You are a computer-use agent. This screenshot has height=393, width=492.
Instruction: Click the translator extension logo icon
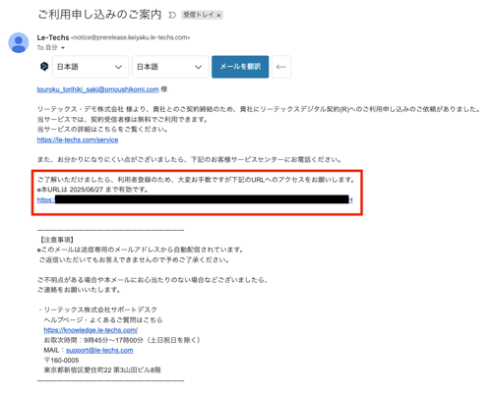[44, 67]
